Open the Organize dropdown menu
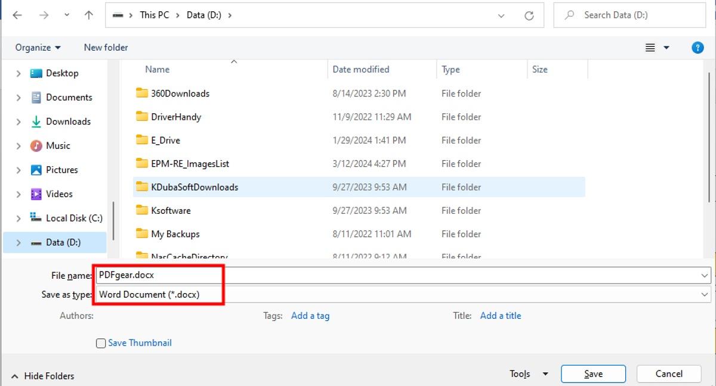The image size is (716, 386). (x=37, y=47)
